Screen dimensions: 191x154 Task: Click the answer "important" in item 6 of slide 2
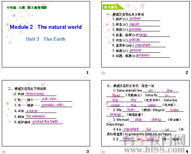[x=143, y=45]
